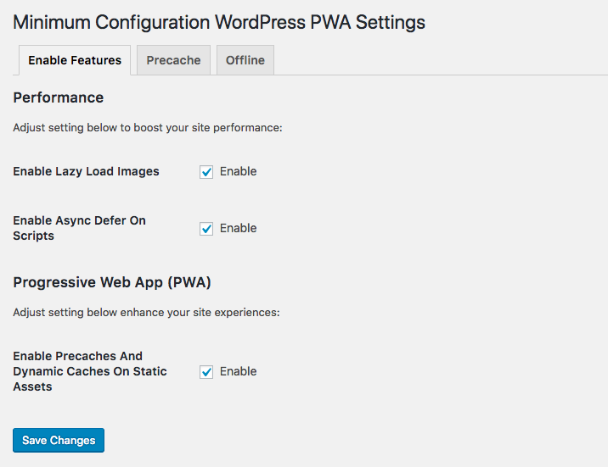Click the Save Changes button
Viewport: 608px width, 467px height.
tap(59, 441)
